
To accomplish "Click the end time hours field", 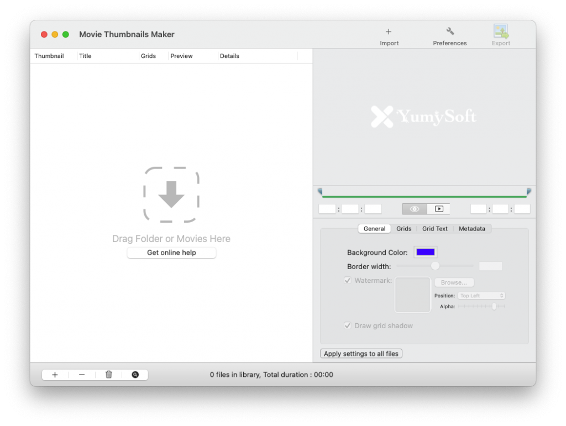I will pos(478,209).
